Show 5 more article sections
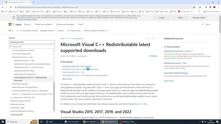This screenshot has height=124, width=221. [x=67, y=79]
